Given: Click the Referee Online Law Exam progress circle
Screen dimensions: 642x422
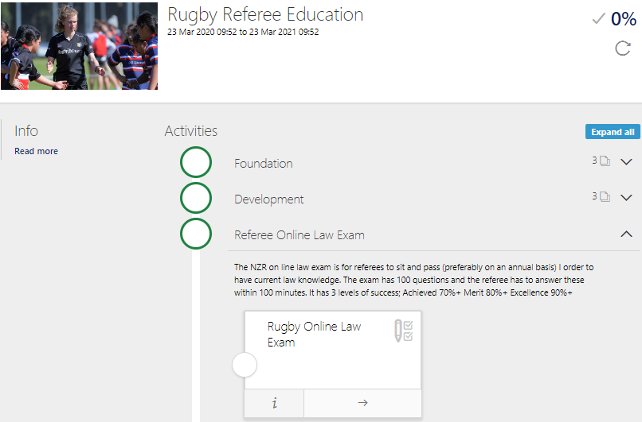Looking at the screenshot, I should (196, 234).
